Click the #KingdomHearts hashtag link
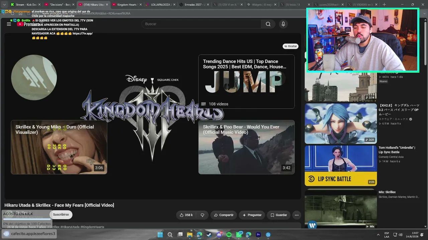Viewport: 428px width, 240px height. coord(92,227)
